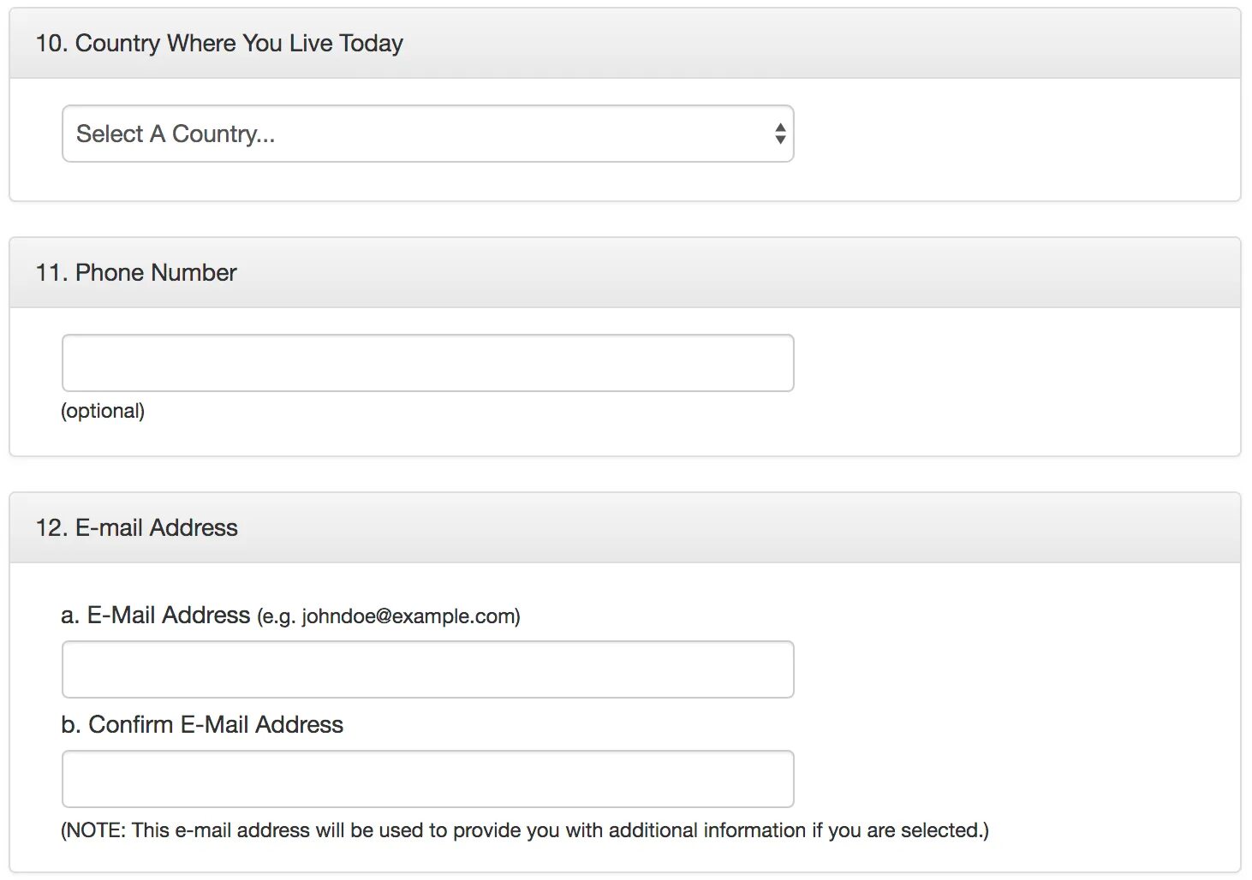Screen dimensions: 1252x880
Task: Click the up-down arrows on country selector
Action: pyautogui.click(x=779, y=134)
